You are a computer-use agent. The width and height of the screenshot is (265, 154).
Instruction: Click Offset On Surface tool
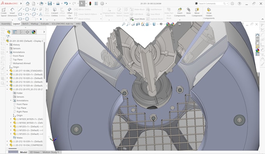pyautogui.click(x=70, y=14)
